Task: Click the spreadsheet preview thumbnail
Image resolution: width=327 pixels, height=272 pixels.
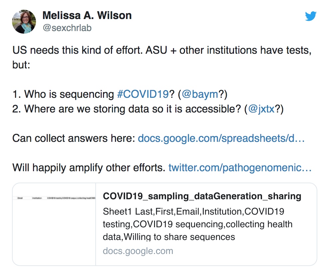Action: tap(54, 224)
